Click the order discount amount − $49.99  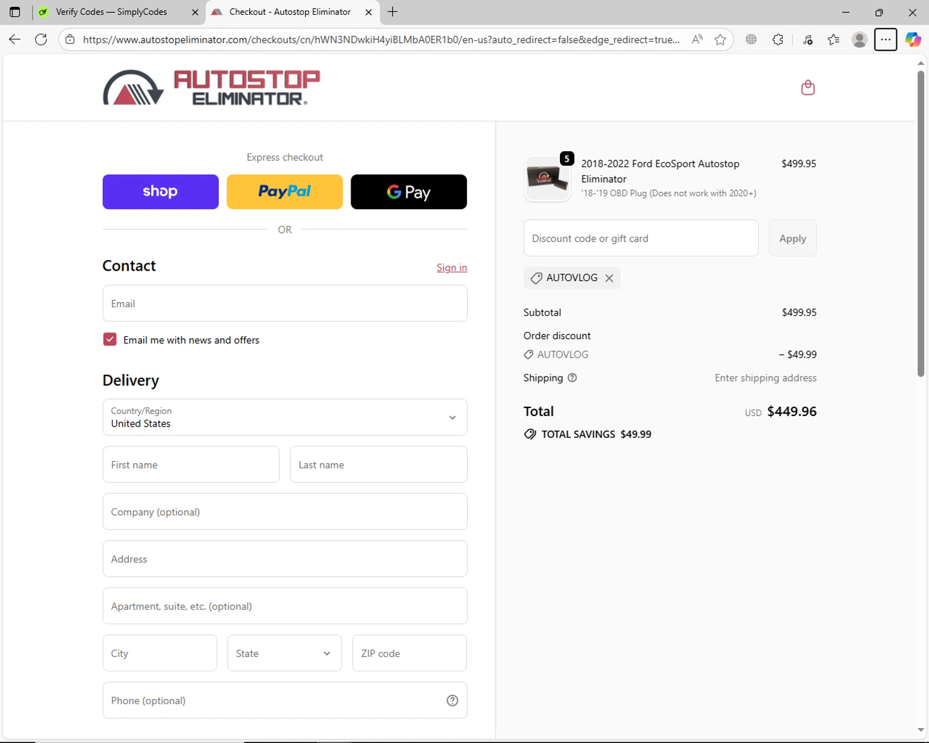[798, 355]
